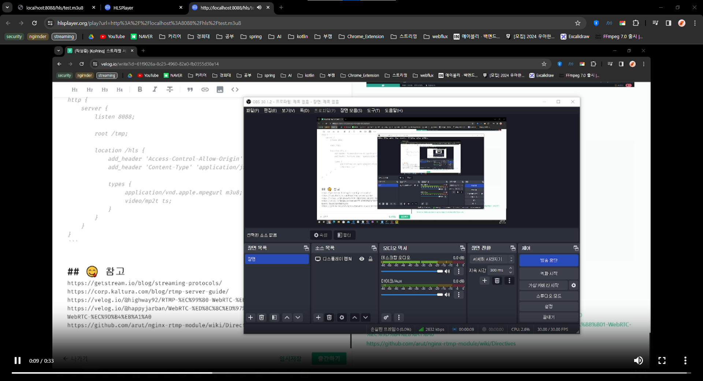The height and width of the screenshot is (381, 703).
Task: View site information for hlsplayer.org
Action: [50, 23]
